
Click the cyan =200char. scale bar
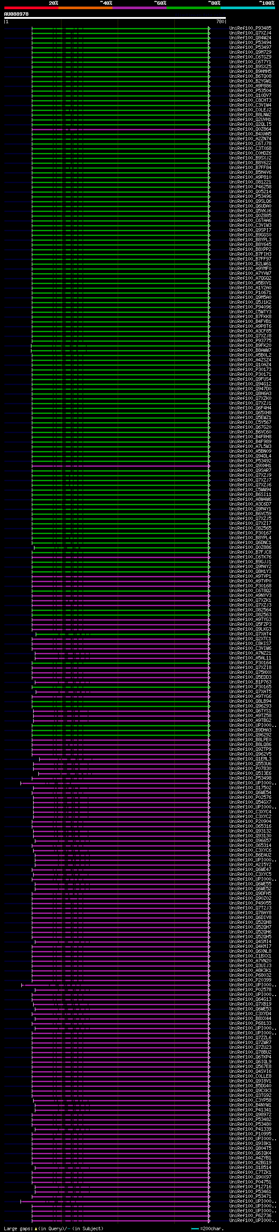click(x=195, y=1228)
